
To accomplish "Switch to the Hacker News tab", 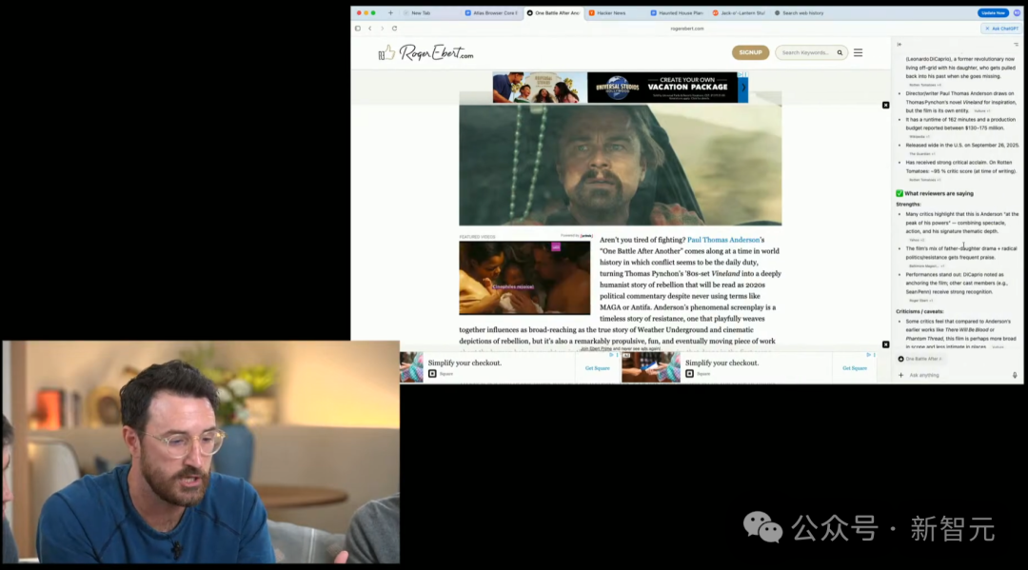I will point(607,13).
